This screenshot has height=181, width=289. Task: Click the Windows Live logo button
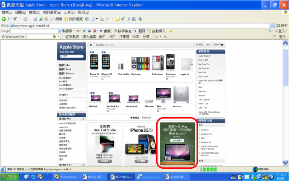pos(13,37)
